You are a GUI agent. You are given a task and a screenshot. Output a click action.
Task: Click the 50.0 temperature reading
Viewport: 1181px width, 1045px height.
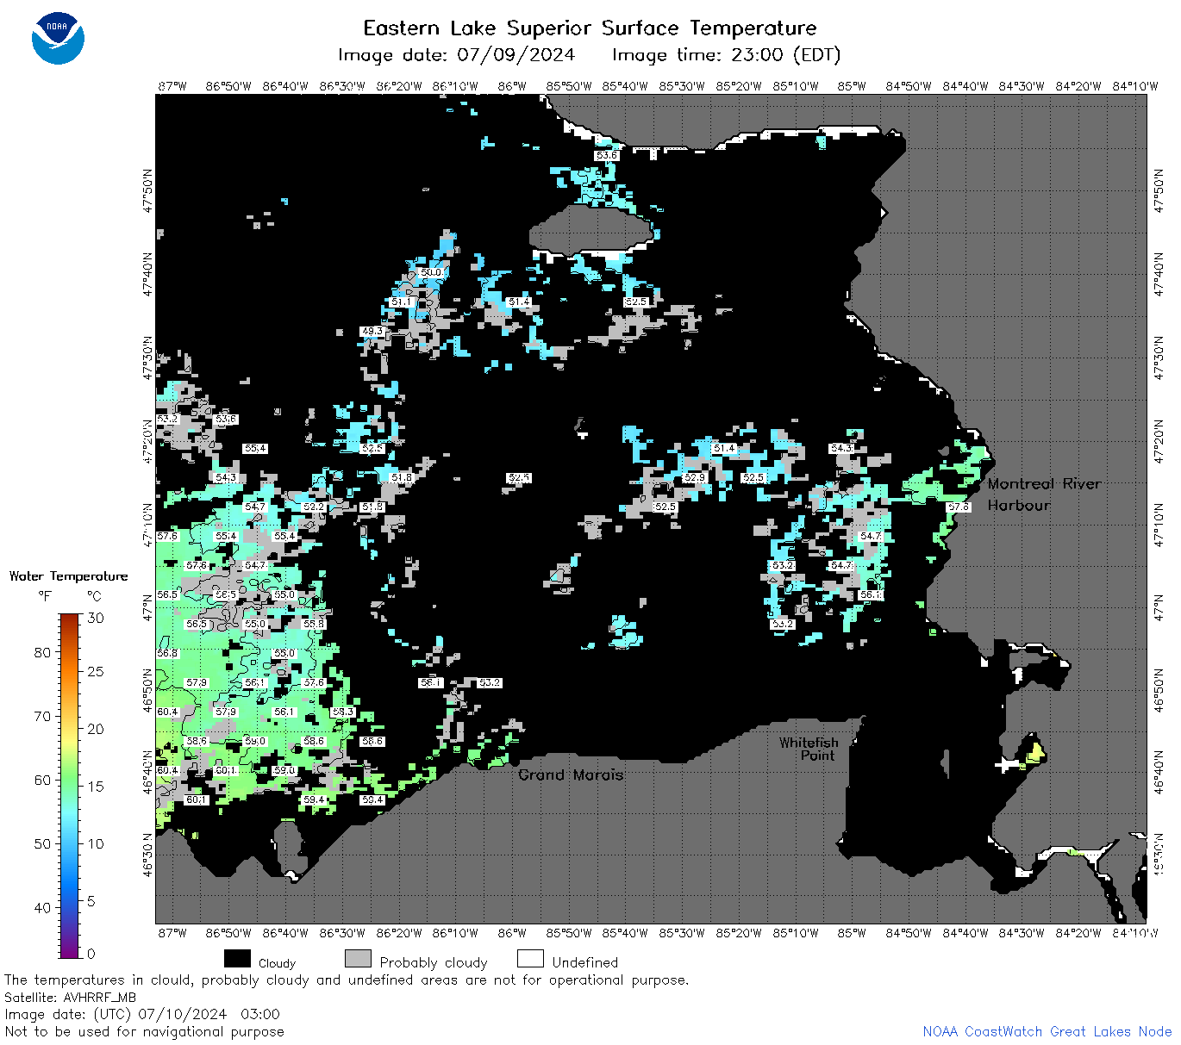(x=430, y=272)
